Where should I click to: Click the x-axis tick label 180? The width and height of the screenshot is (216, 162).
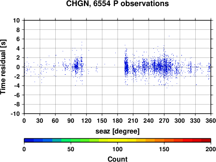coord(118,121)
